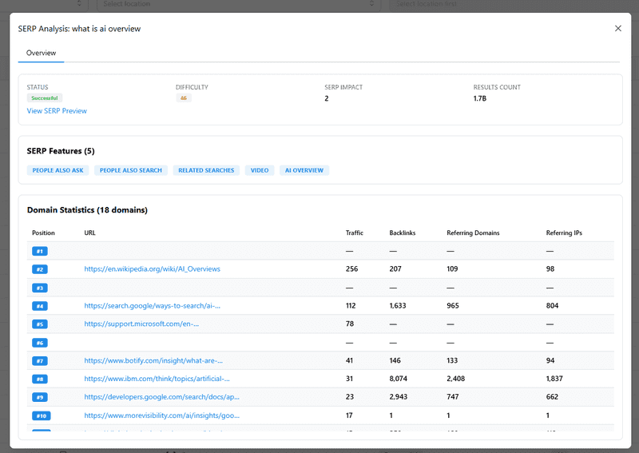The image size is (639, 453).
Task: Click the #9 position badge
Action: (40, 398)
